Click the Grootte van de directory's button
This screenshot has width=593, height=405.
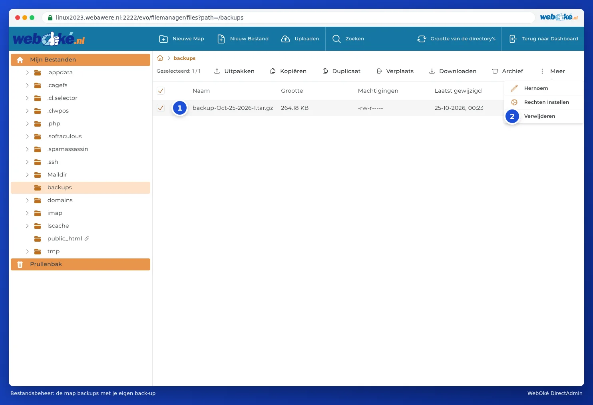pos(456,39)
